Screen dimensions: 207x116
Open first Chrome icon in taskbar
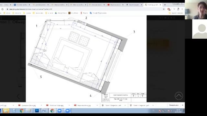tap(22, 111)
